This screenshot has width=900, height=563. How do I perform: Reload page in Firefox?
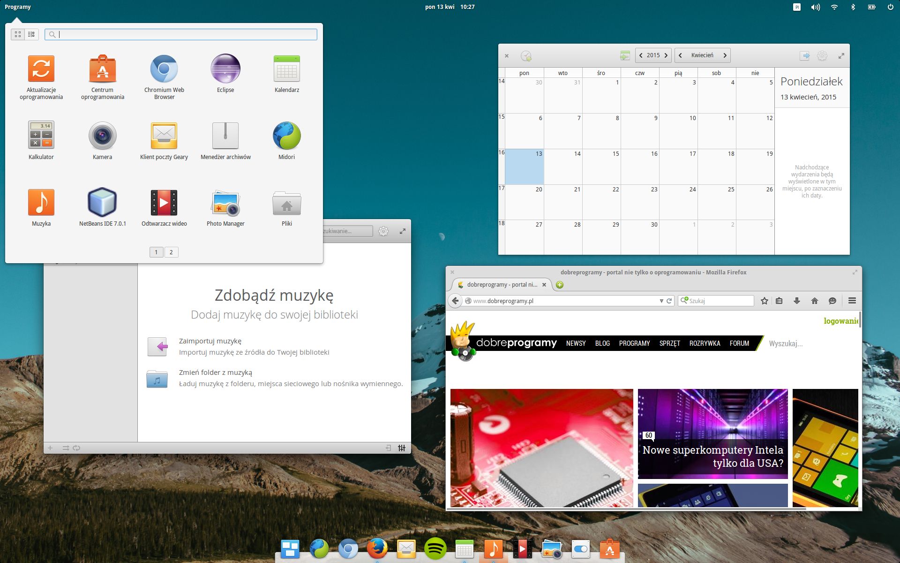[x=669, y=301]
